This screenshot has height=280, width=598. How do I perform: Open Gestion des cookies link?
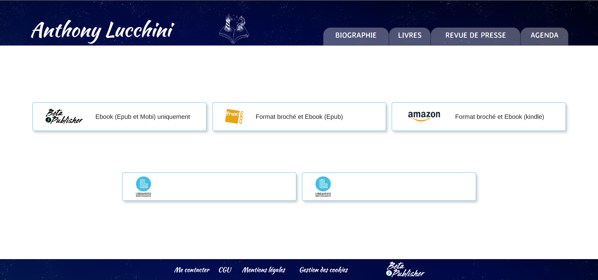(x=324, y=270)
